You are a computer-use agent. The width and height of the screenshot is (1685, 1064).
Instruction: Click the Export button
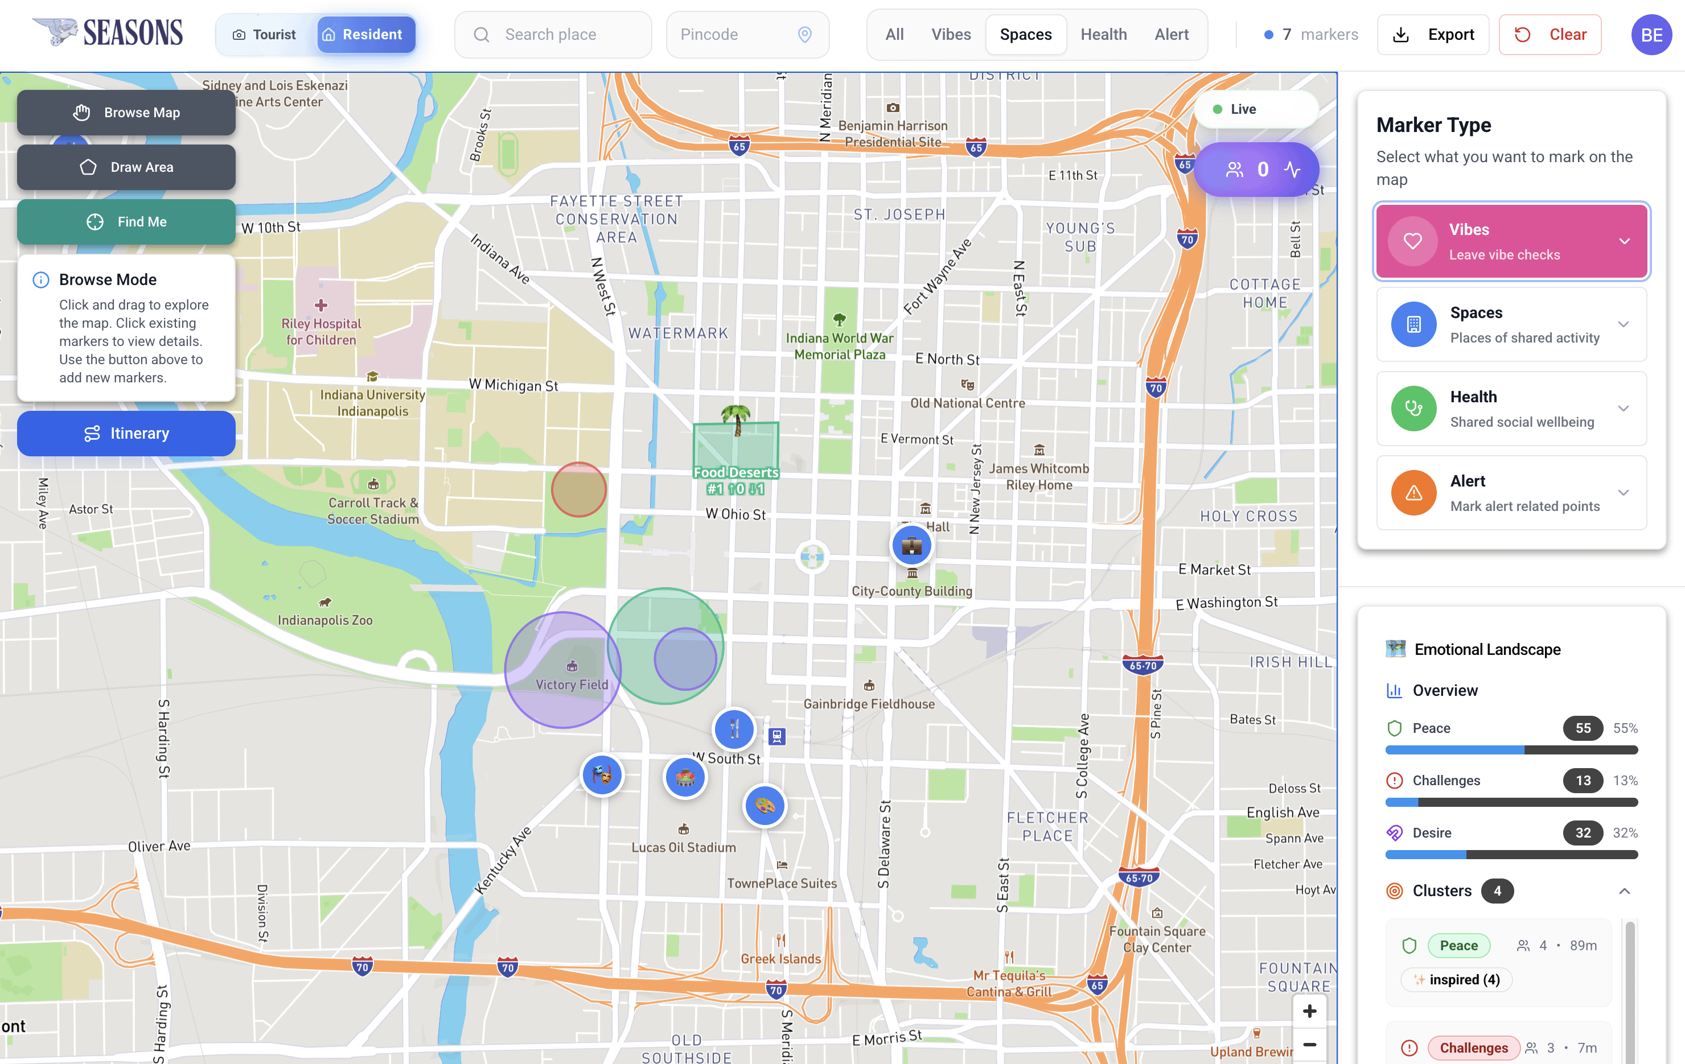coord(1432,34)
